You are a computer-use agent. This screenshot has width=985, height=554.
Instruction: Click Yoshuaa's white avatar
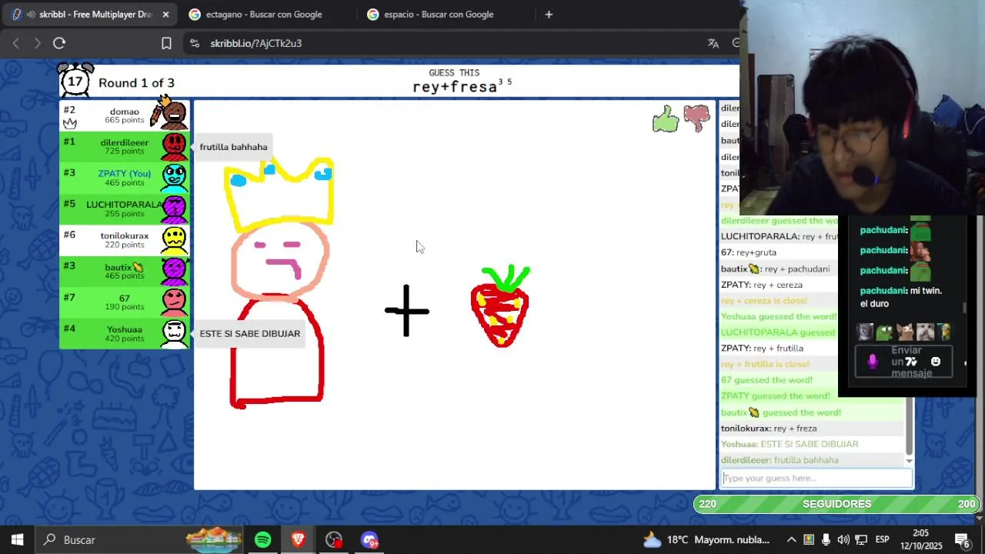[x=175, y=333]
